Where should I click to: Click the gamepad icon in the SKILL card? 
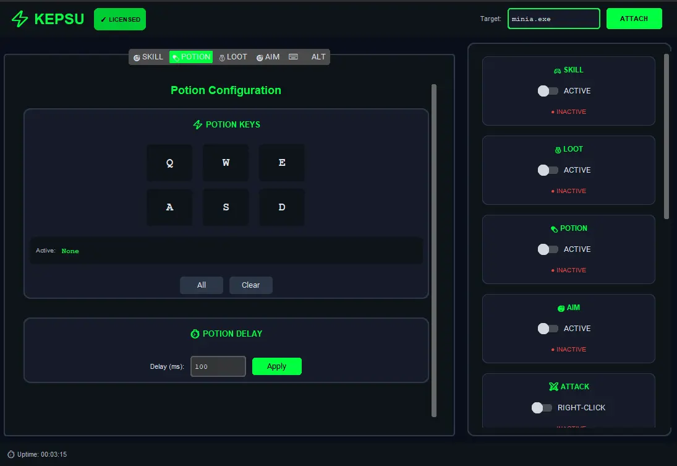pyautogui.click(x=558, y=71)
